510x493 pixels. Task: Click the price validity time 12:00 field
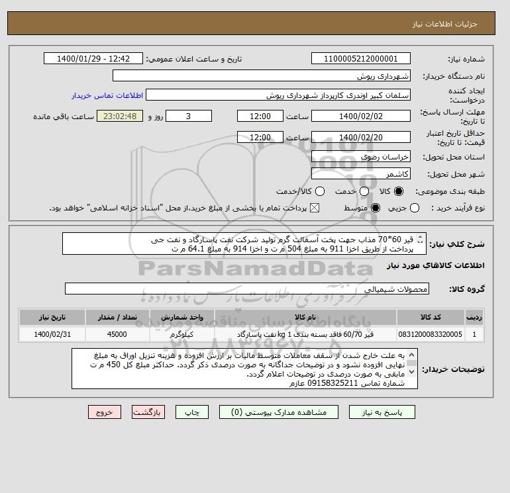point(260,137)
